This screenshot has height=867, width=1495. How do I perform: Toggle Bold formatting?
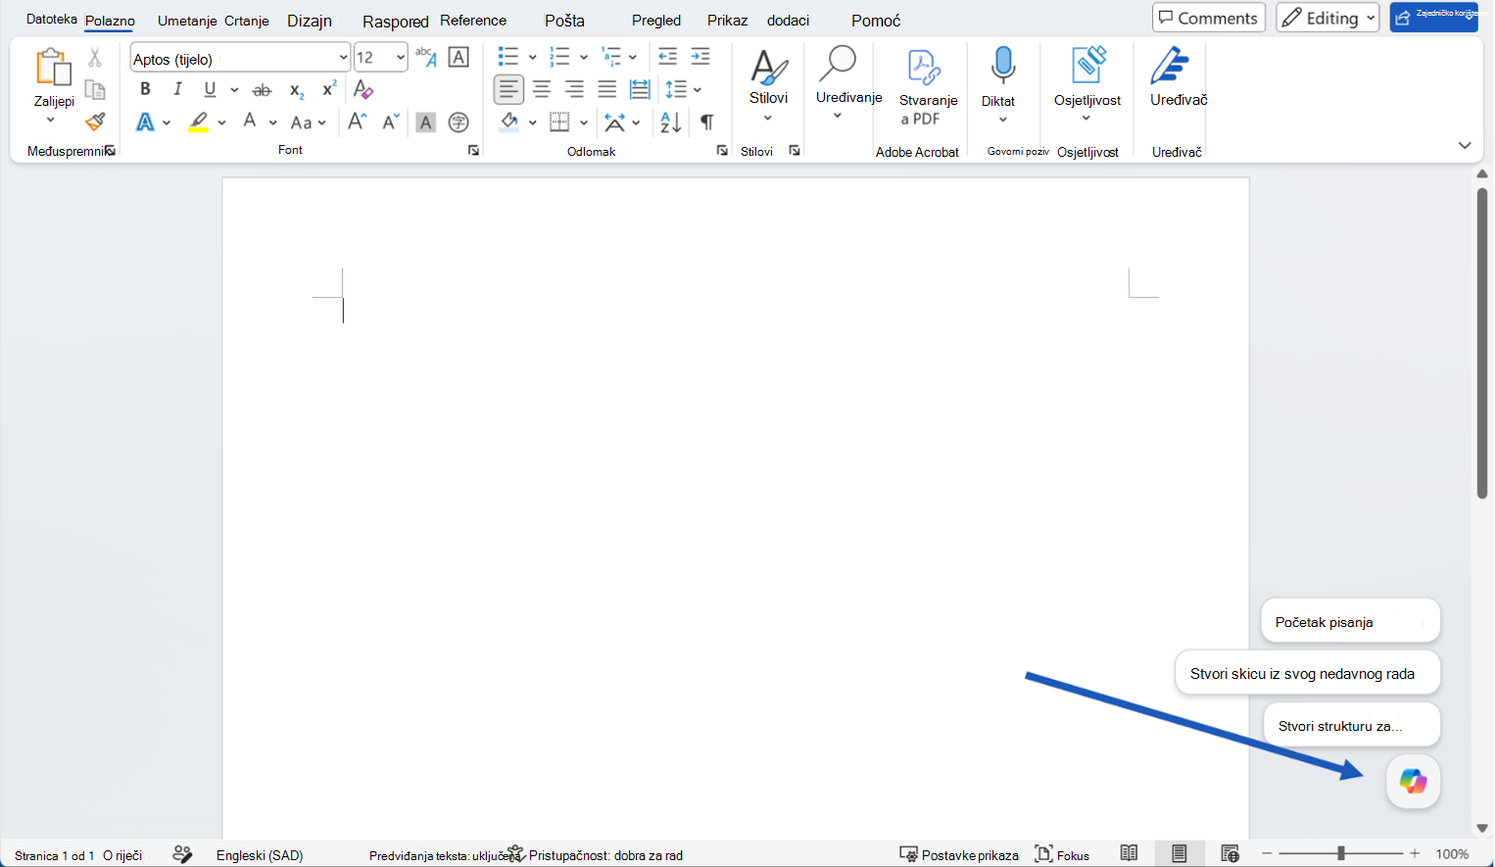[x=145, y=89]
